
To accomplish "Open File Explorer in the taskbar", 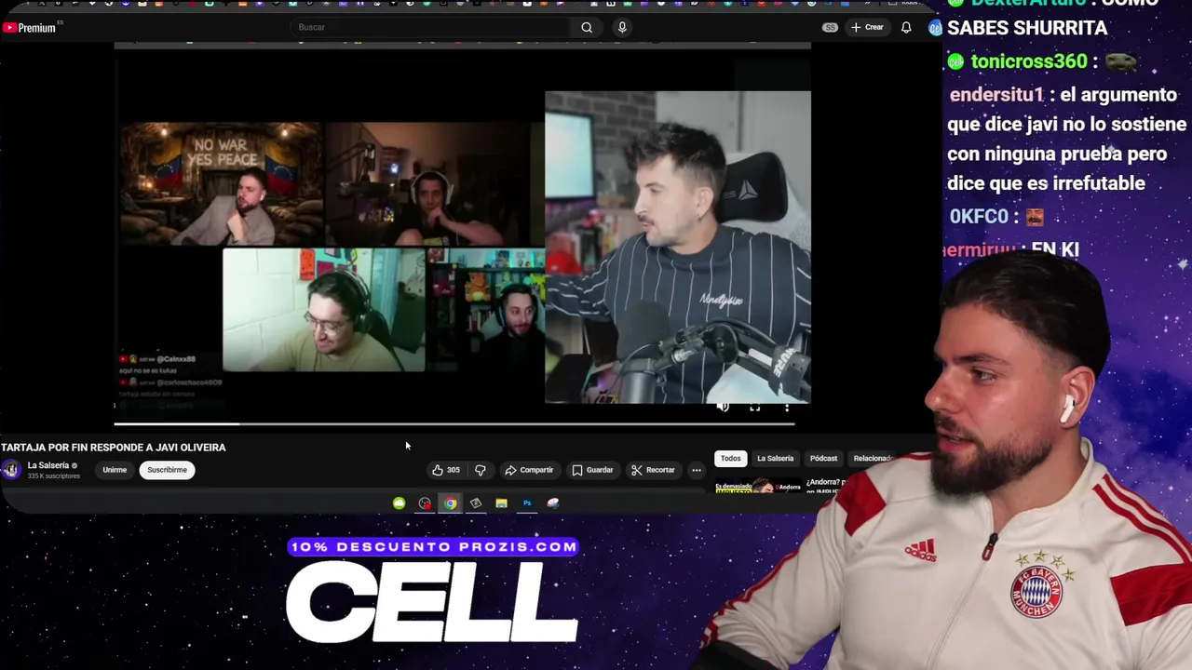I will [501, 503].
